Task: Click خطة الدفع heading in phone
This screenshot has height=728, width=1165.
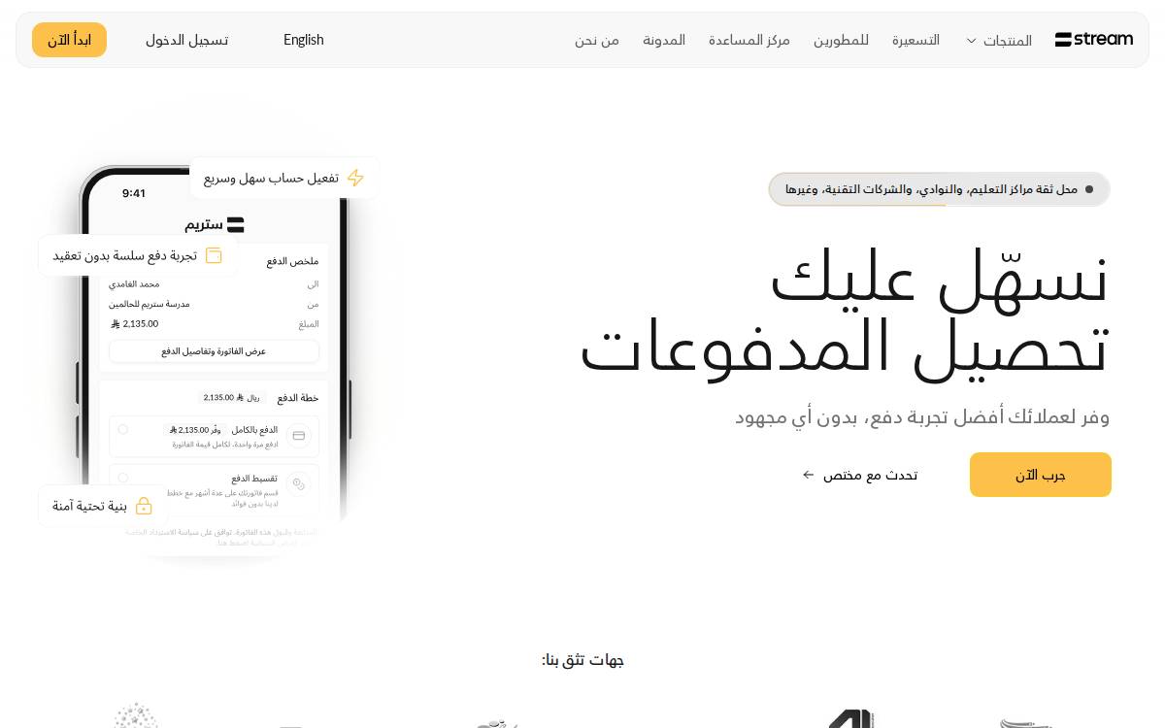Action: point(298,398)
